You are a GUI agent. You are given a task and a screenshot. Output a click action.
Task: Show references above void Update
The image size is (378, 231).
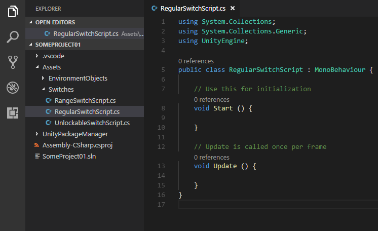[x=212, y=157]
